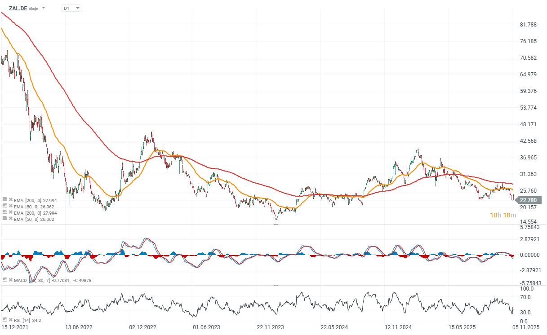Click the 14.554 price axis label
This screenshot has width=547, height=335.
point(528,222)
